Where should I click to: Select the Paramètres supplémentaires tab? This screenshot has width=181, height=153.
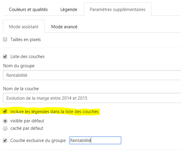tap(118, 10)
